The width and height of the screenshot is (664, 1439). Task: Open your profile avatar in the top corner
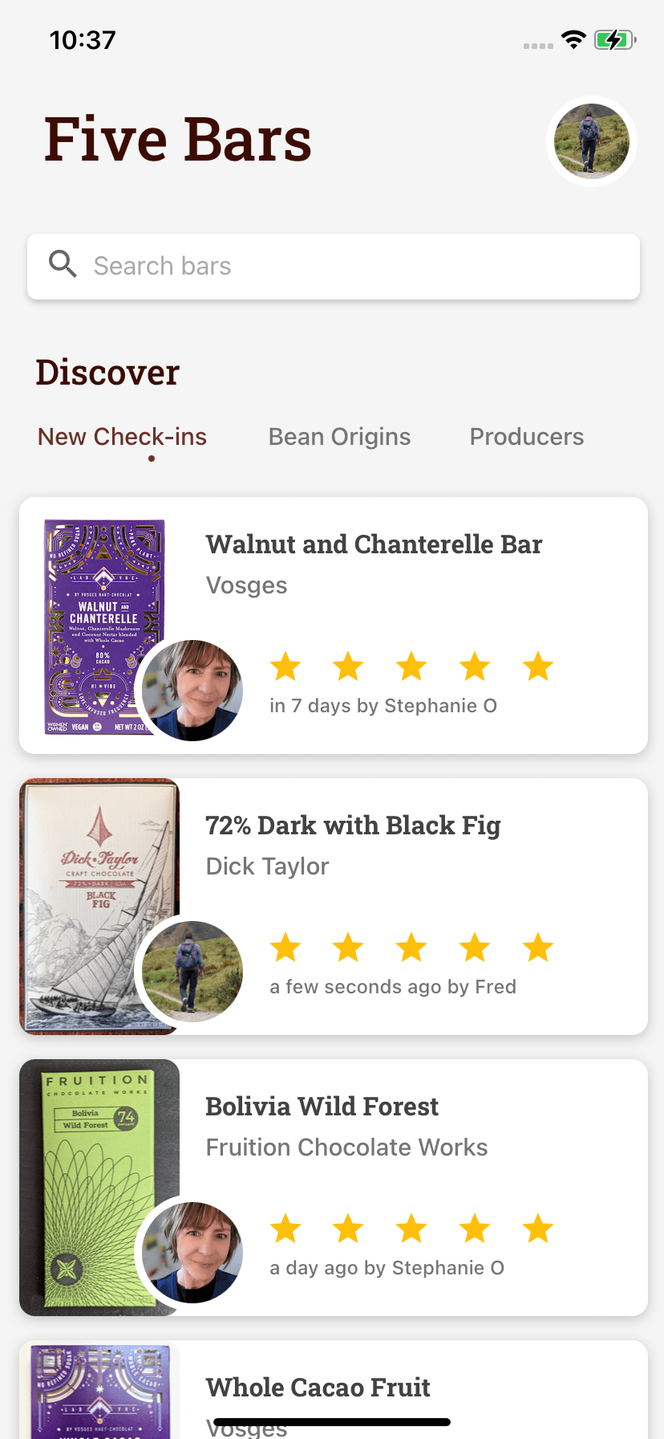point(591,141)
